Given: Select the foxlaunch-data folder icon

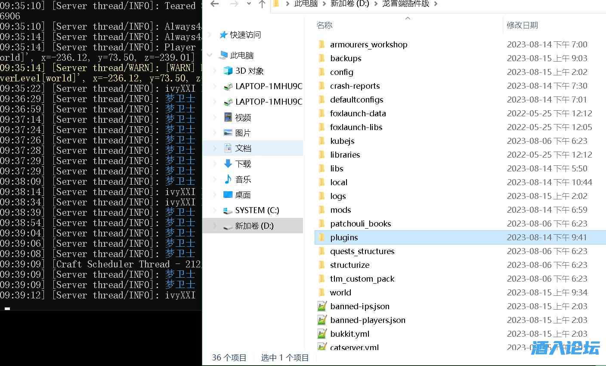Looking at the screenshot, I should pos(322,113).
